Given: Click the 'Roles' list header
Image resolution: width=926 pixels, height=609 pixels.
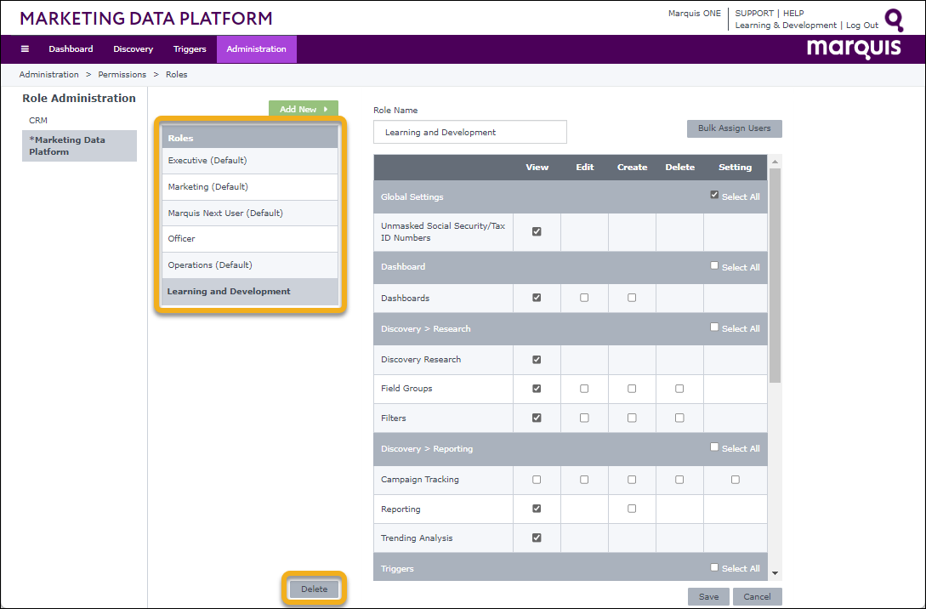Looking at the screenshot, I should pos(250,138).
